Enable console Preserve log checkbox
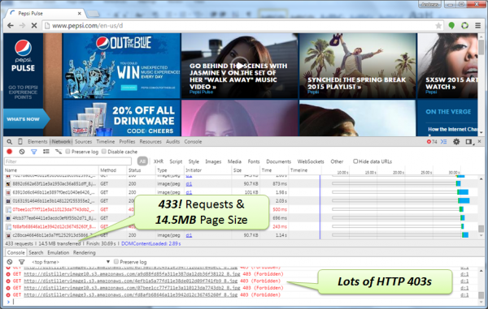The width and height of the screenshot is (488, 309). tap(116, 261)
